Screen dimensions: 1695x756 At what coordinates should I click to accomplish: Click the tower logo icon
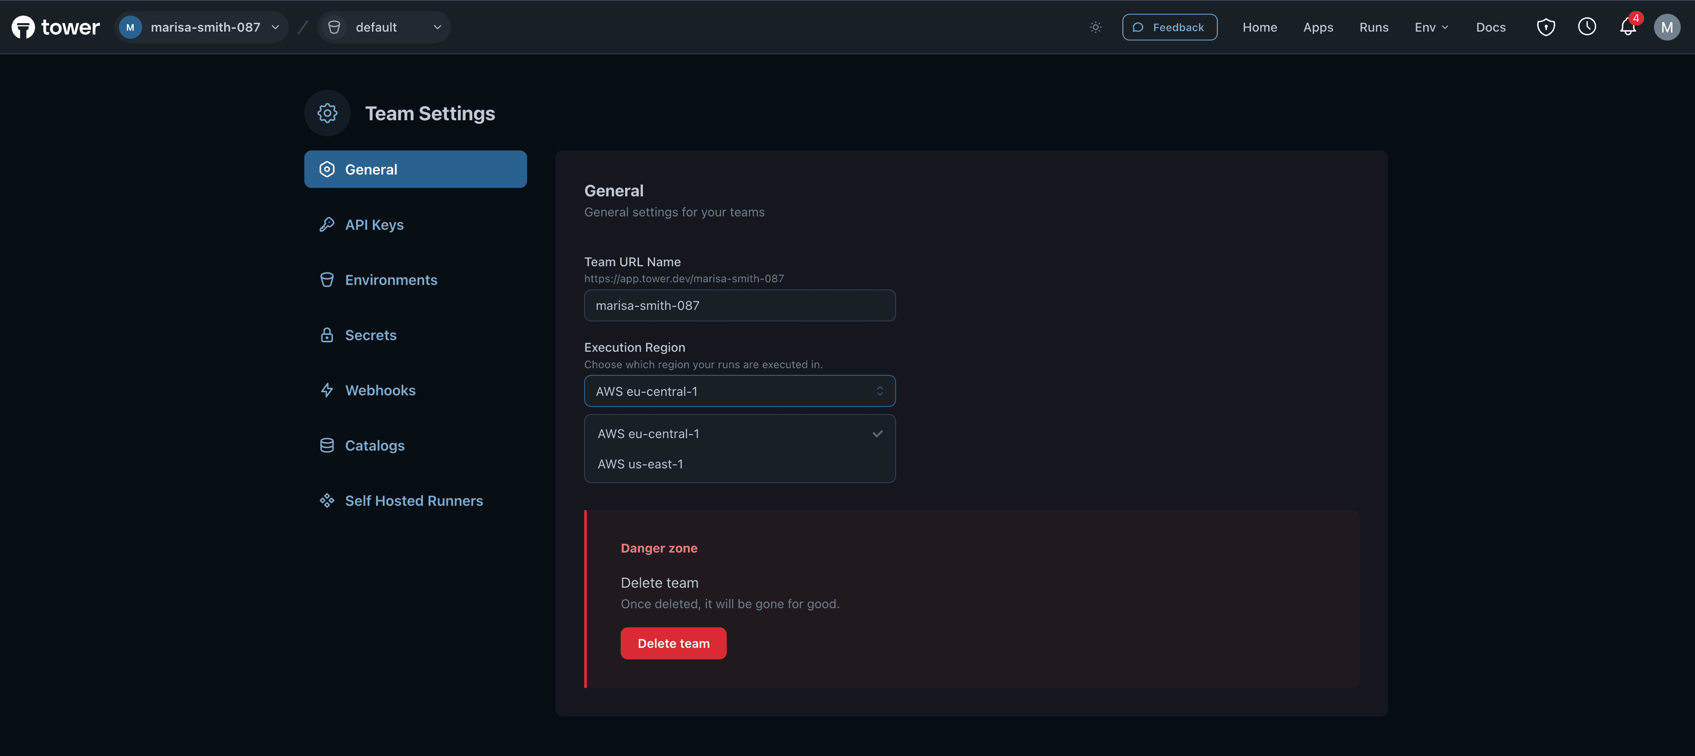pos(23,27)
